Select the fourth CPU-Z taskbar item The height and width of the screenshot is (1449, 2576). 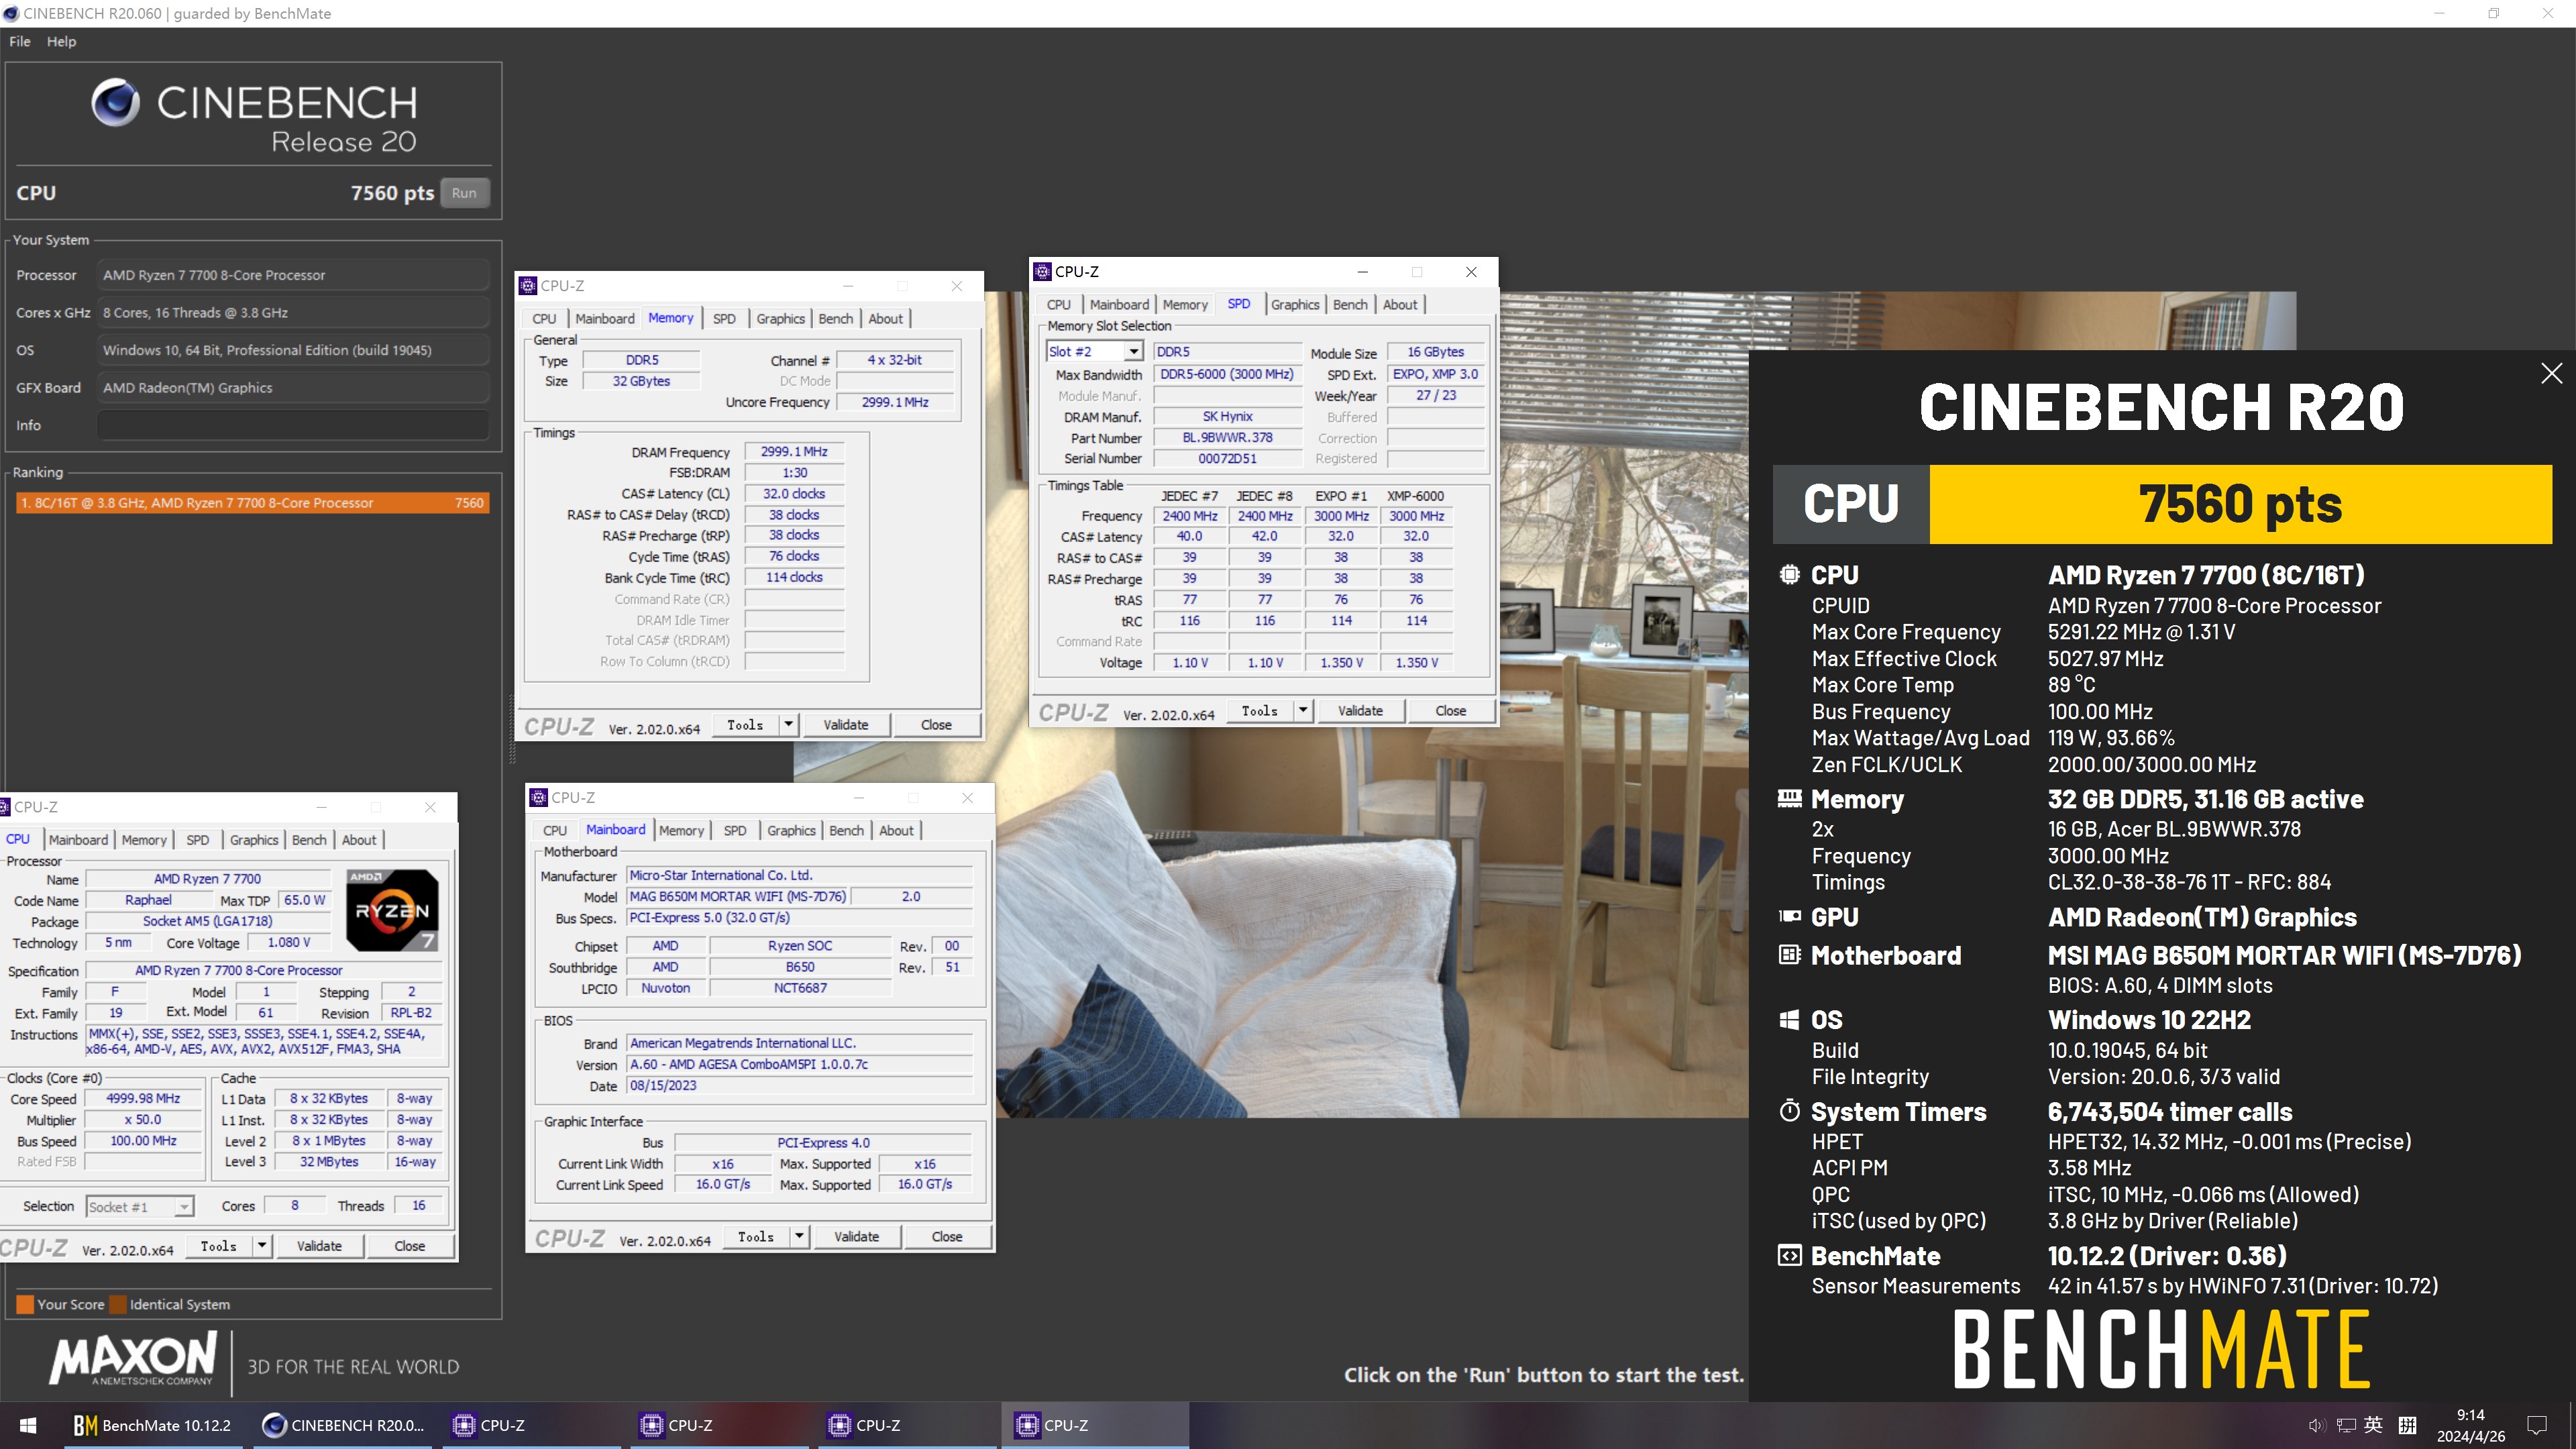(1096, 1425)
